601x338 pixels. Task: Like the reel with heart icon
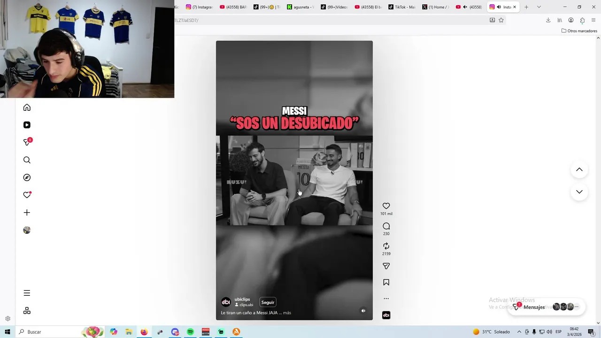386,206
